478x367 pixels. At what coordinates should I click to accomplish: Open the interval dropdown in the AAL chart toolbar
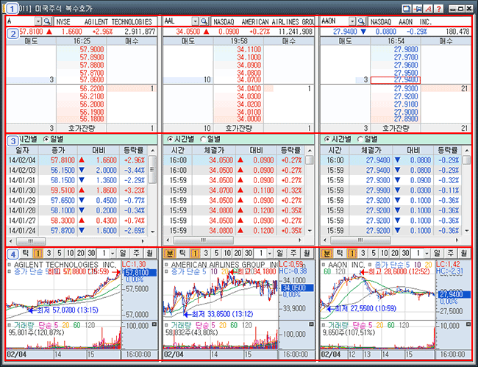[270, 253]
